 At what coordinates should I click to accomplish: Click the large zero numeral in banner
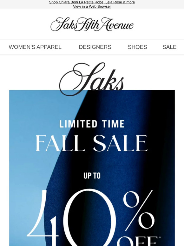90,218
